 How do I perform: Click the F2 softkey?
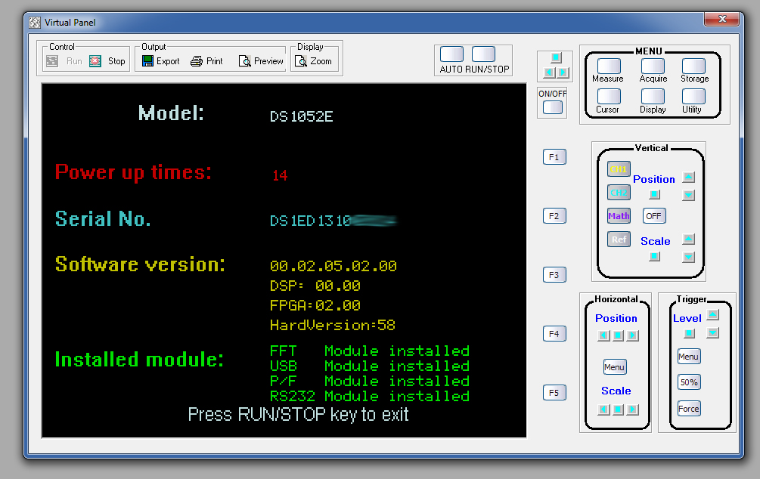554,216
